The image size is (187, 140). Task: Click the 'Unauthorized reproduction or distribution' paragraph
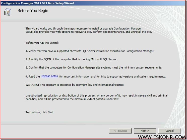(x=96, y=97)
